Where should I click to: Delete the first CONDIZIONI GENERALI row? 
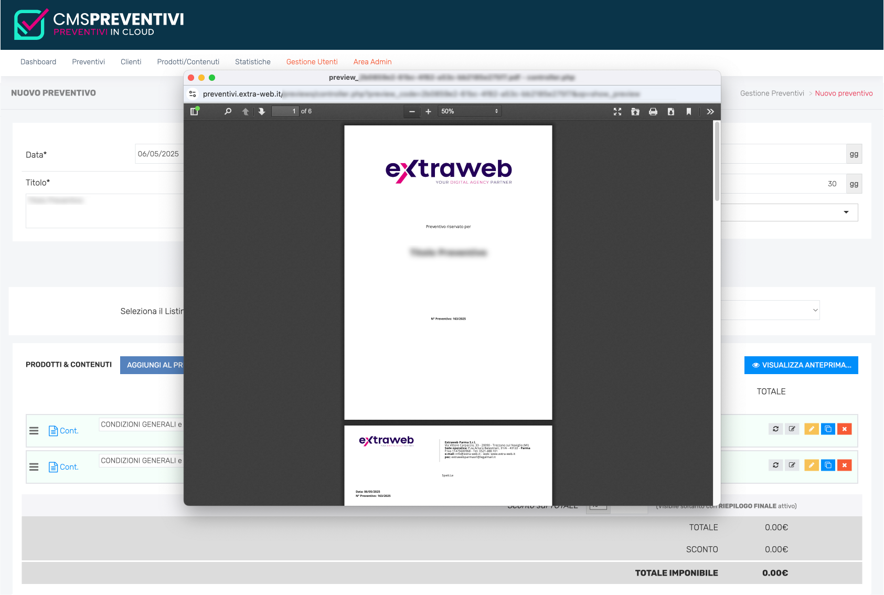[x=844, y=429]
